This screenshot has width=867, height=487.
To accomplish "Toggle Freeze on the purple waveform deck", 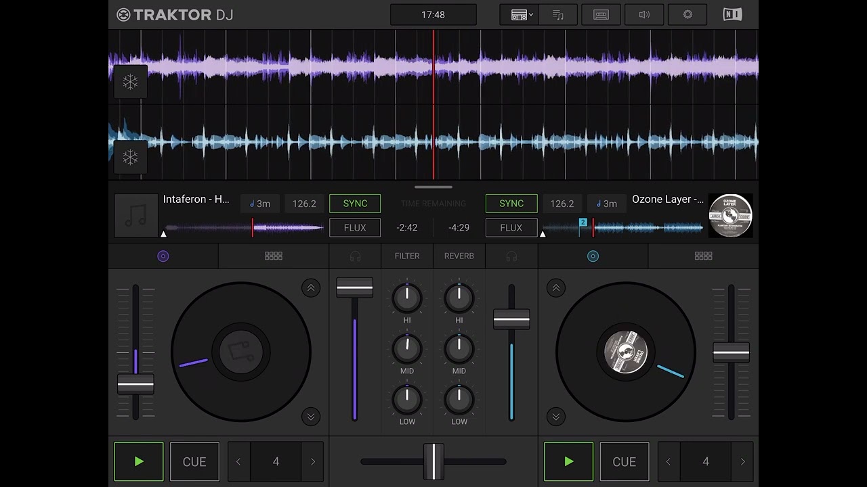I will pyautogui.click(x=130, y=82).
